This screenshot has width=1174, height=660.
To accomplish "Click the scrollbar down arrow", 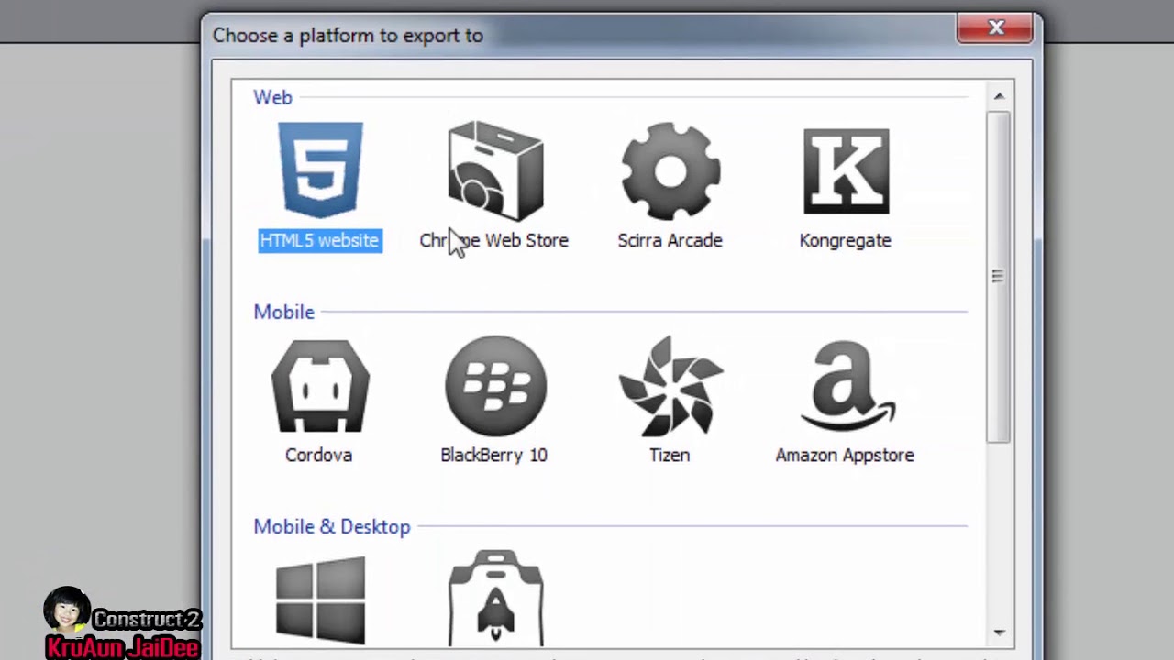I will 999,633.
